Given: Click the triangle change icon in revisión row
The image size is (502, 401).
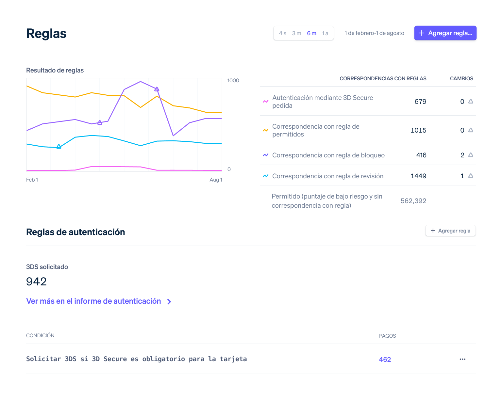Looking at the screenshot, I should coord(471,176).
